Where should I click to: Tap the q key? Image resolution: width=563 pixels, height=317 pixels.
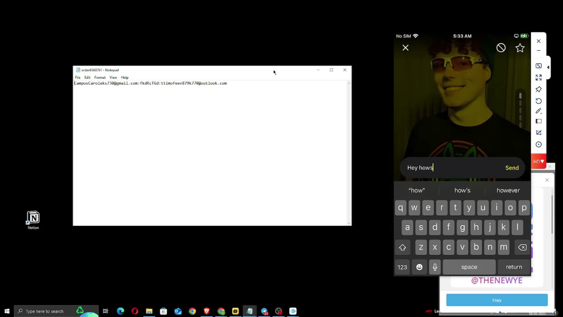point(400,208)
